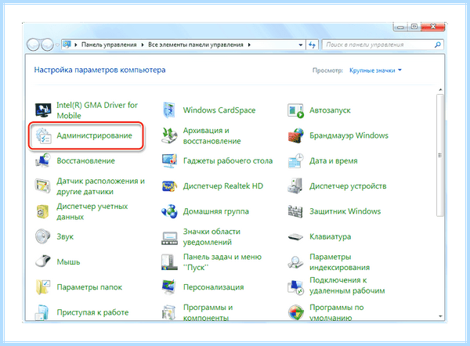Open the Диспетчер Realtek HD icon
This screenshot has height=346, width=470.
pos(169,186)
